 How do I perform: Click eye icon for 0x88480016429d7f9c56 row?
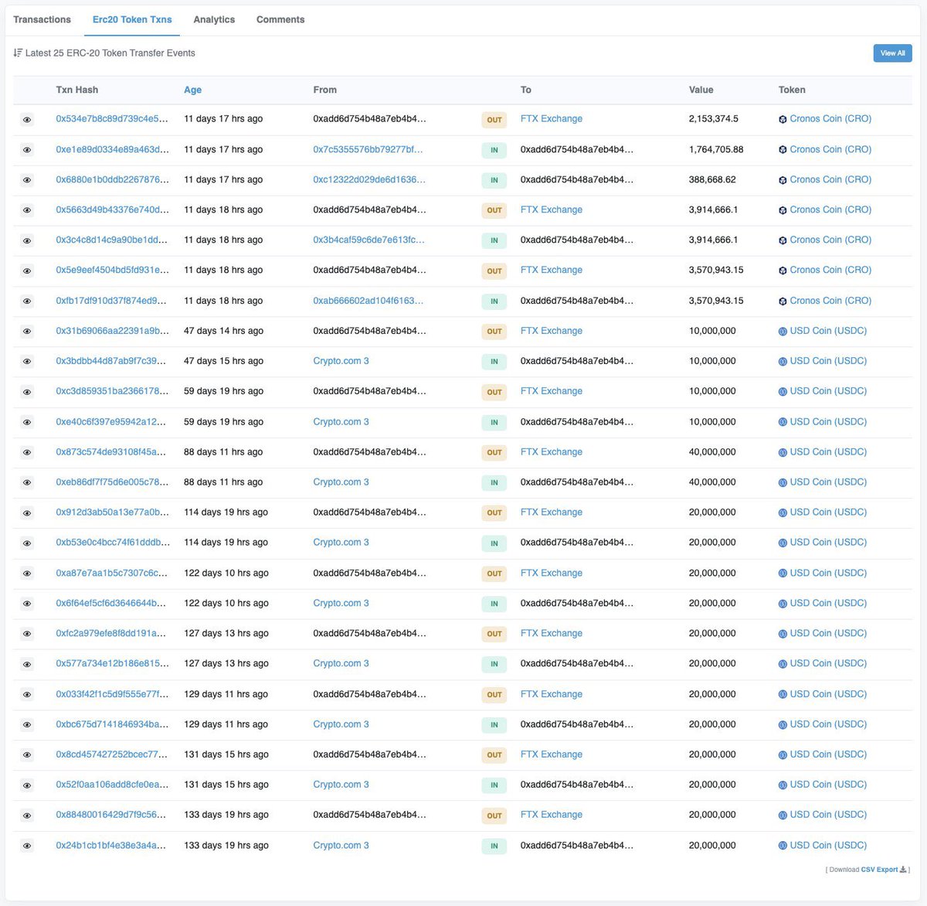(27, 815)
